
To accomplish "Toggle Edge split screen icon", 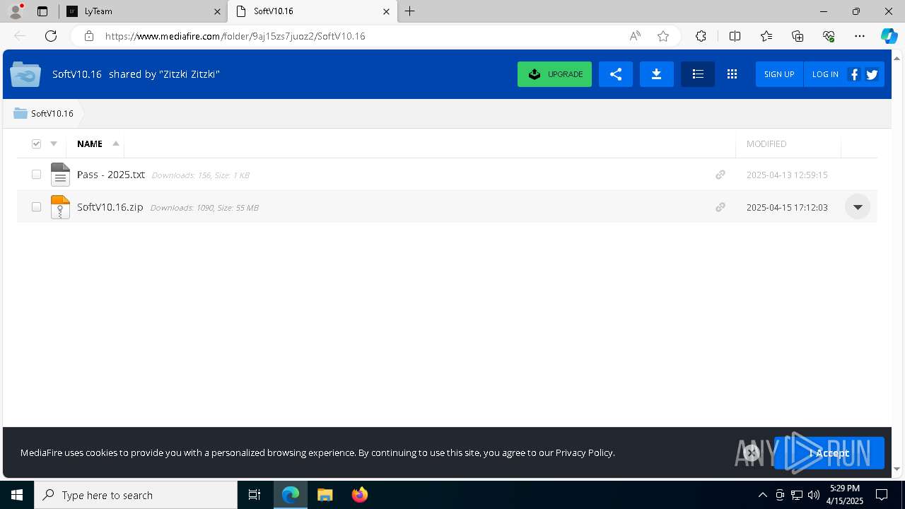I will [735, 36].
